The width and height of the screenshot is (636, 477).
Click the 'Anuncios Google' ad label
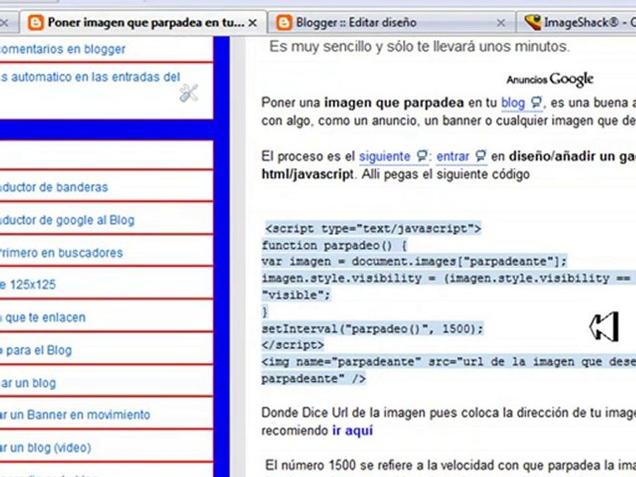[x=550, y=79]
